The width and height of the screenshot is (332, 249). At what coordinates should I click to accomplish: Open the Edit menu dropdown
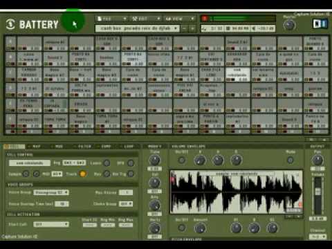(146, 19)
